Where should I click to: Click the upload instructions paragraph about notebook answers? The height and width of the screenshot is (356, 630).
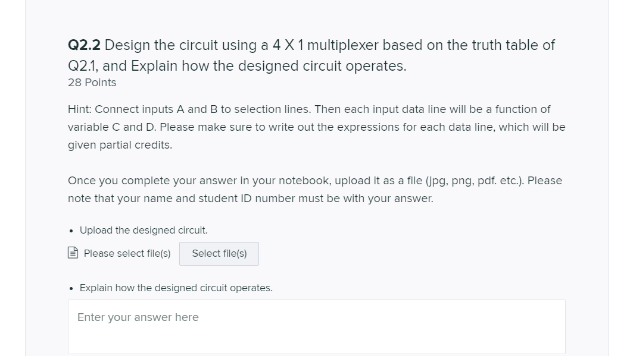coord(314,189)
